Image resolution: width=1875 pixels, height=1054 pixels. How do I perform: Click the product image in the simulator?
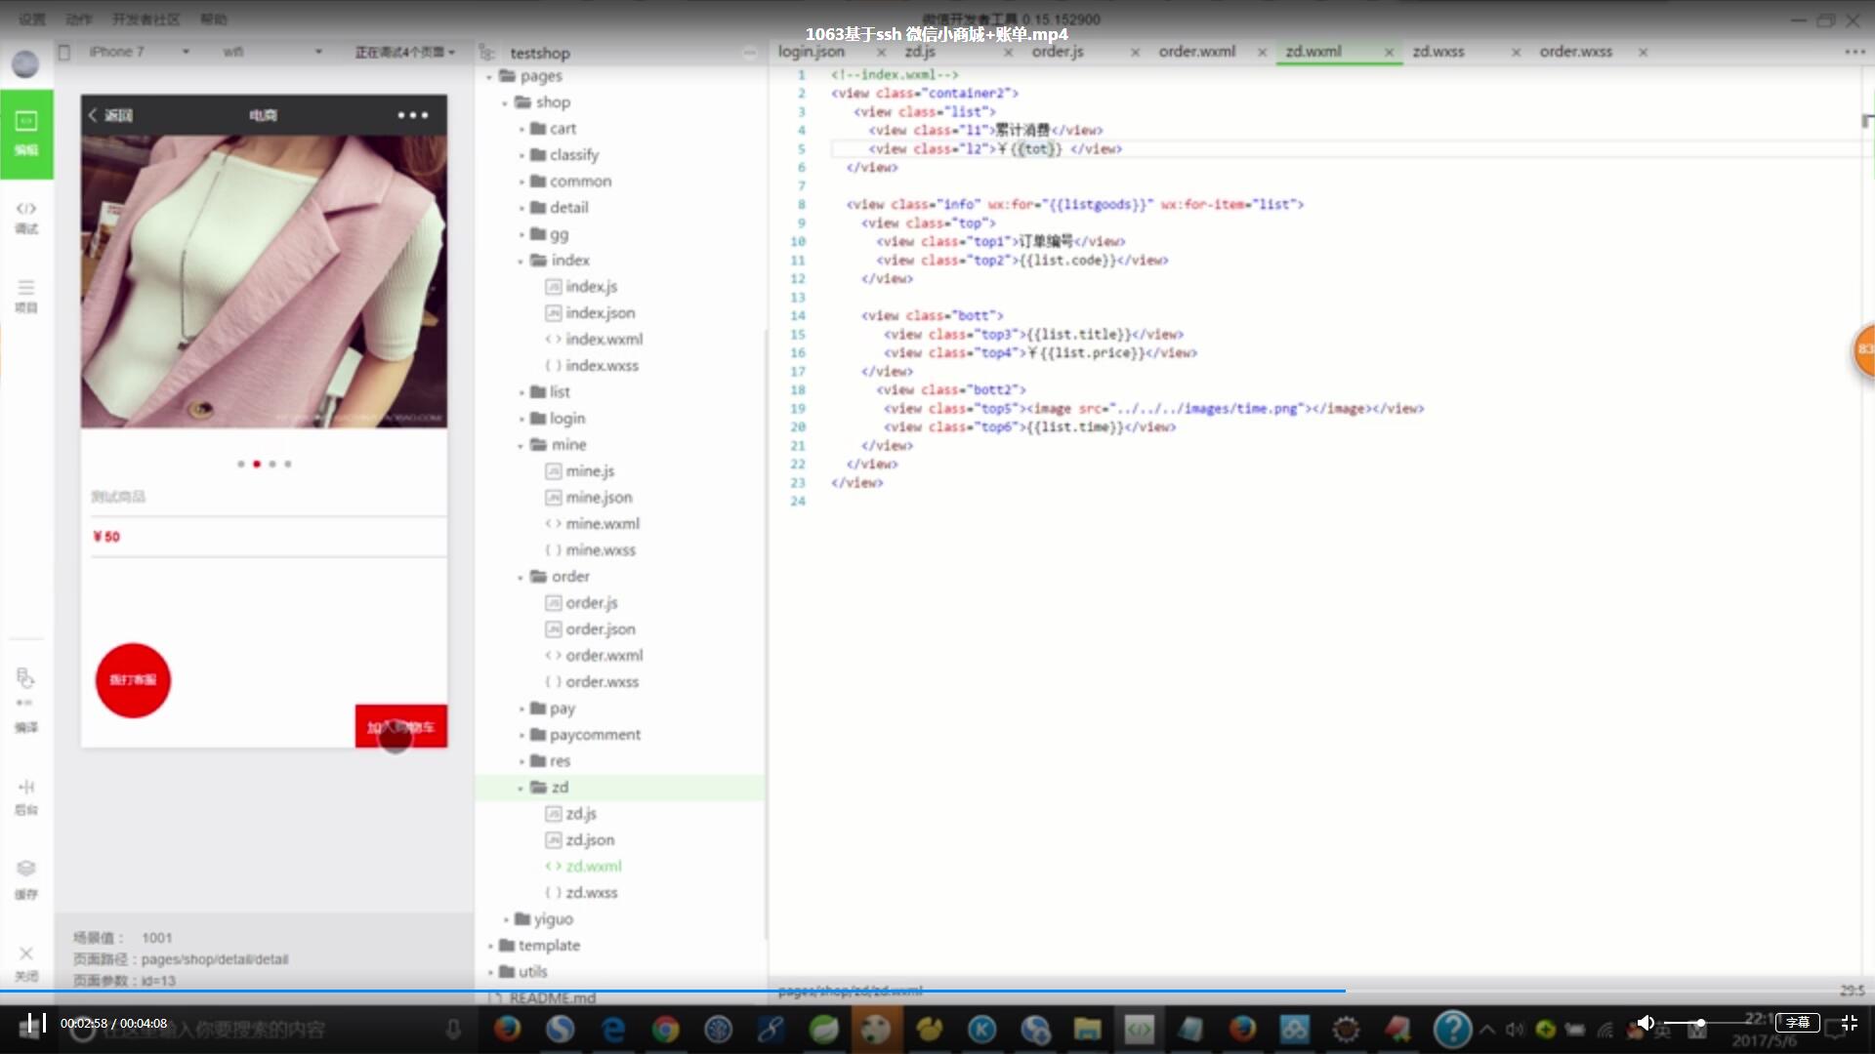(264, 281)
